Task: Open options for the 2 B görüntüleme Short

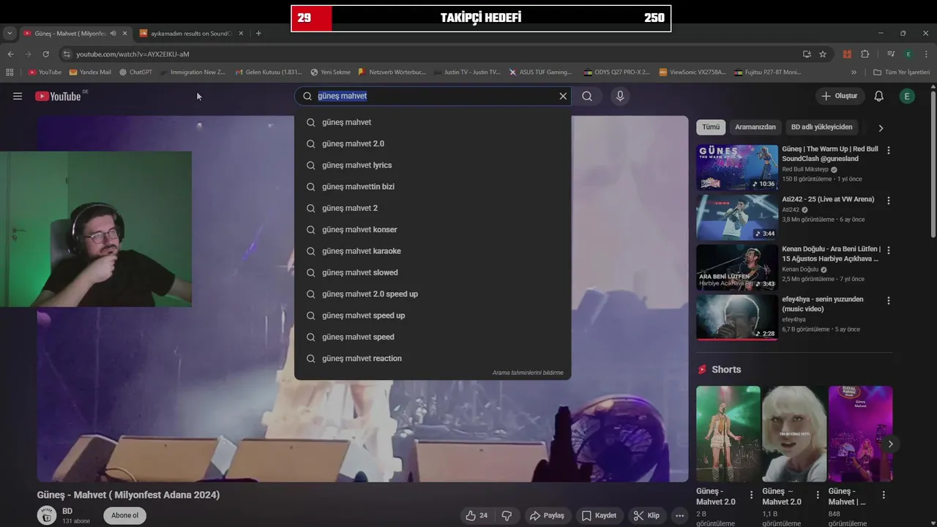Action: click(x=751, y=495)
